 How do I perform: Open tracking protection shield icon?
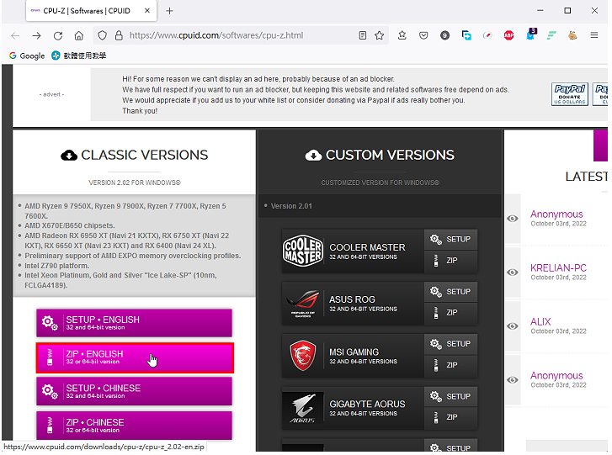pos(102,35)
